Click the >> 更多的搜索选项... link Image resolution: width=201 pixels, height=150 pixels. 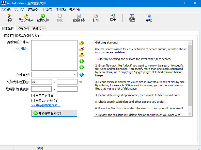point(46,105)
